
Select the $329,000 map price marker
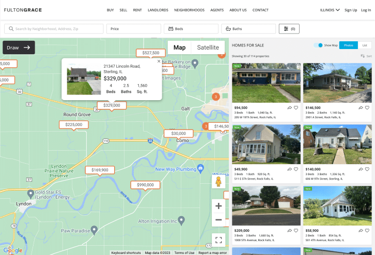(112, 105)
